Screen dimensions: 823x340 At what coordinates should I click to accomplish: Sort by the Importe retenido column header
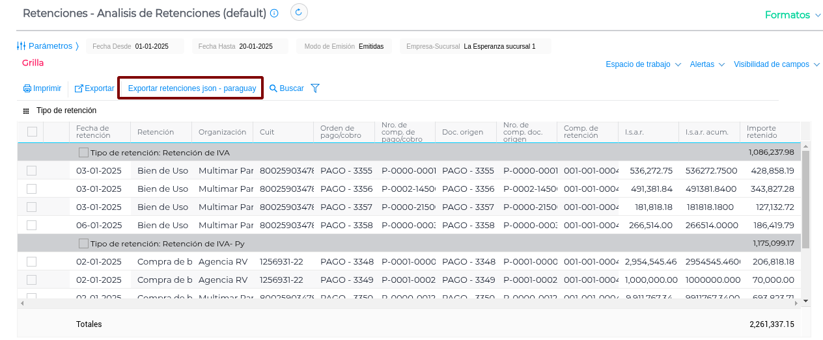(762, 132)
